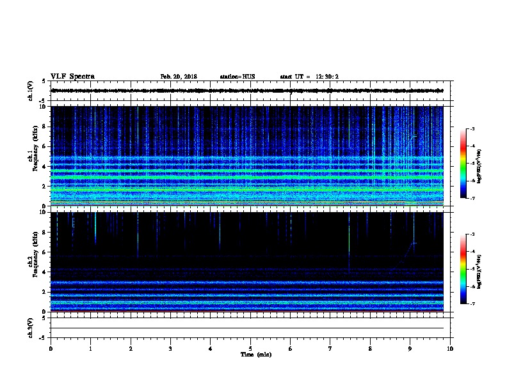
Task: Click the "-3" tick on ch.1 colorbar
Action: (472, 128)
